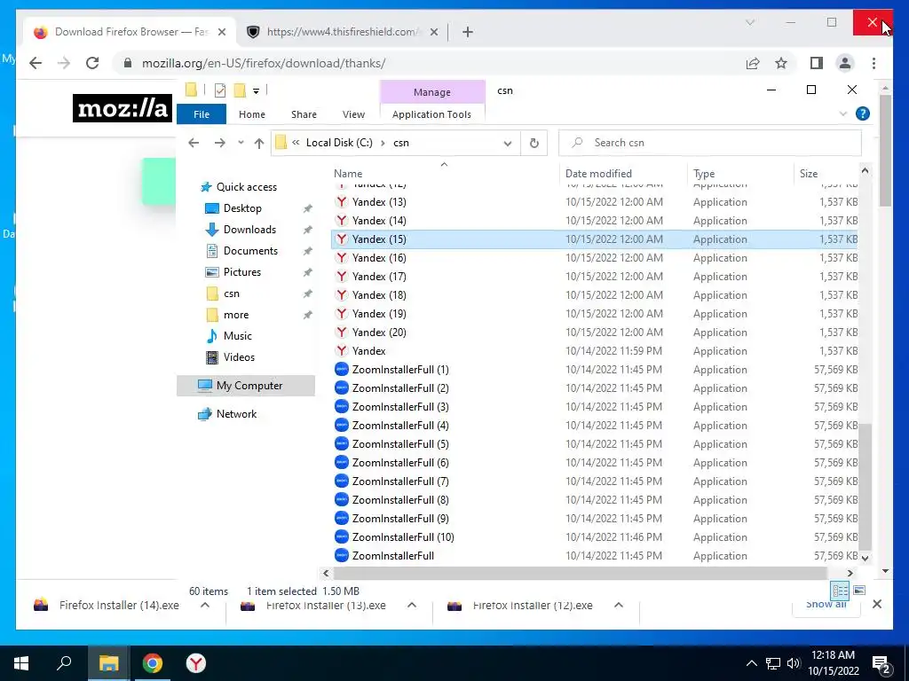The width and height of the screenshot is (909, 681).
Task: Close the Download Firefox Browser tab
Action: pyautogui.click(x=221, y=32)
